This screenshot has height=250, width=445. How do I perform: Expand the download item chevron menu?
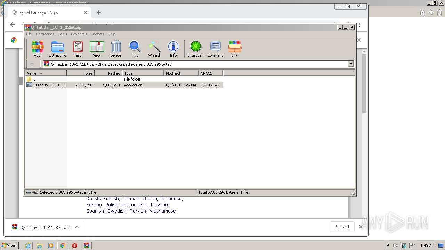click(x=77, y=227)
